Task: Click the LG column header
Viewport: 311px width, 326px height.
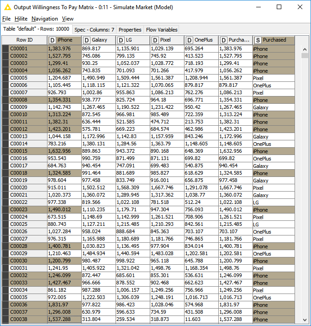Action: click(133, 40)
